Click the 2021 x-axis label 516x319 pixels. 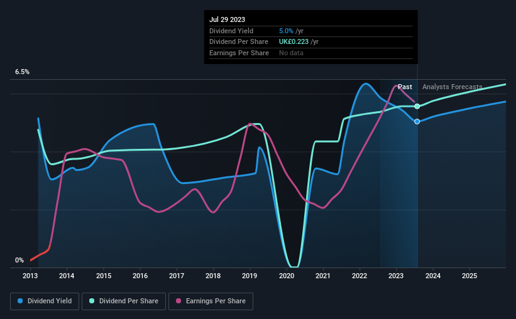pyautogui.click(x=323, y=276)
